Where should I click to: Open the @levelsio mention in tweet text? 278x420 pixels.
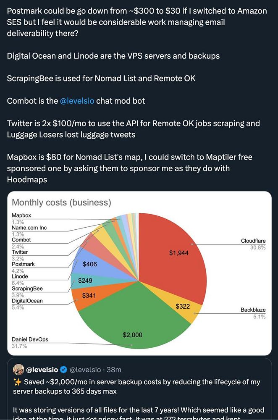(x=77, y=101)
